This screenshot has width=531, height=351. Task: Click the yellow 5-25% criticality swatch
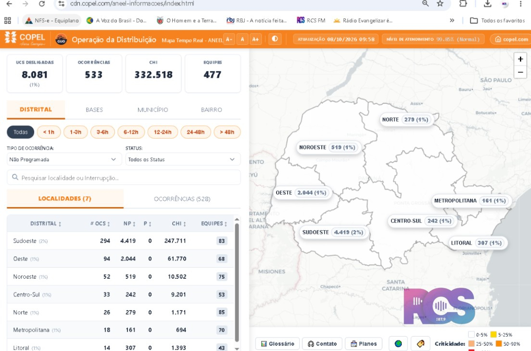[493, 335]
